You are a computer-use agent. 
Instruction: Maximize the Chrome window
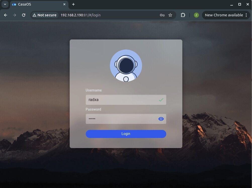pyautogui.click(x=239, y=5)
